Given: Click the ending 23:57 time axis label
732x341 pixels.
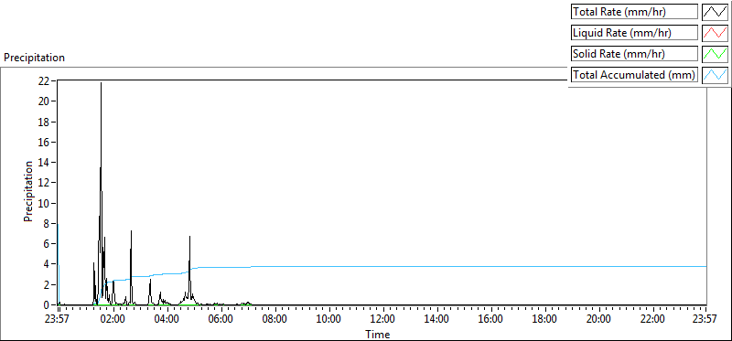Looking at the screenshot, I should tap(705, 320).
